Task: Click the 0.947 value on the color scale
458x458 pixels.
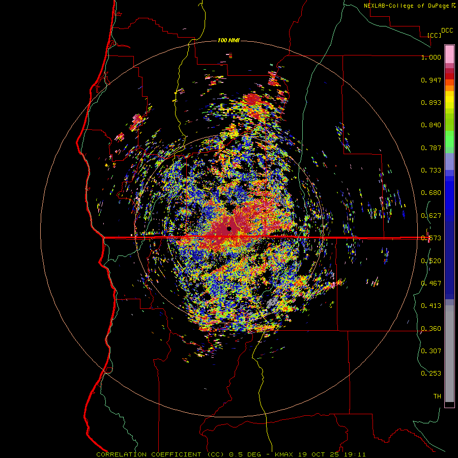Action: coord(431,80)
